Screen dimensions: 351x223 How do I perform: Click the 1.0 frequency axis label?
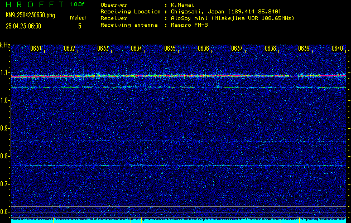[x=4, y=101]
